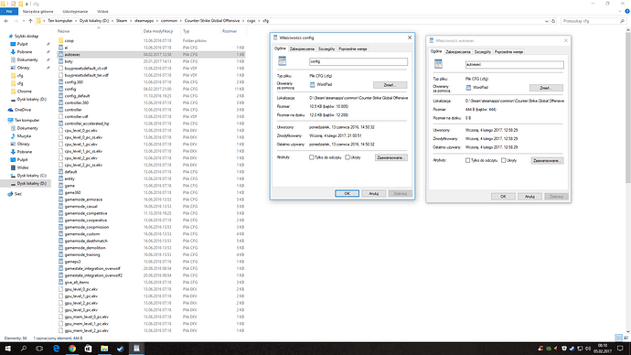Viewport: 631px width, 355px height.
Task: Sort by the Nazwa column header
Action: [63, 31]
